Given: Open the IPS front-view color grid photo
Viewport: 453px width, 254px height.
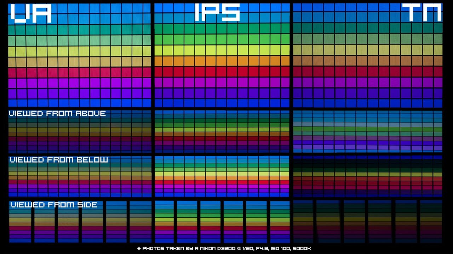Looking at the screenshot, I should click(x=222, y=55).
